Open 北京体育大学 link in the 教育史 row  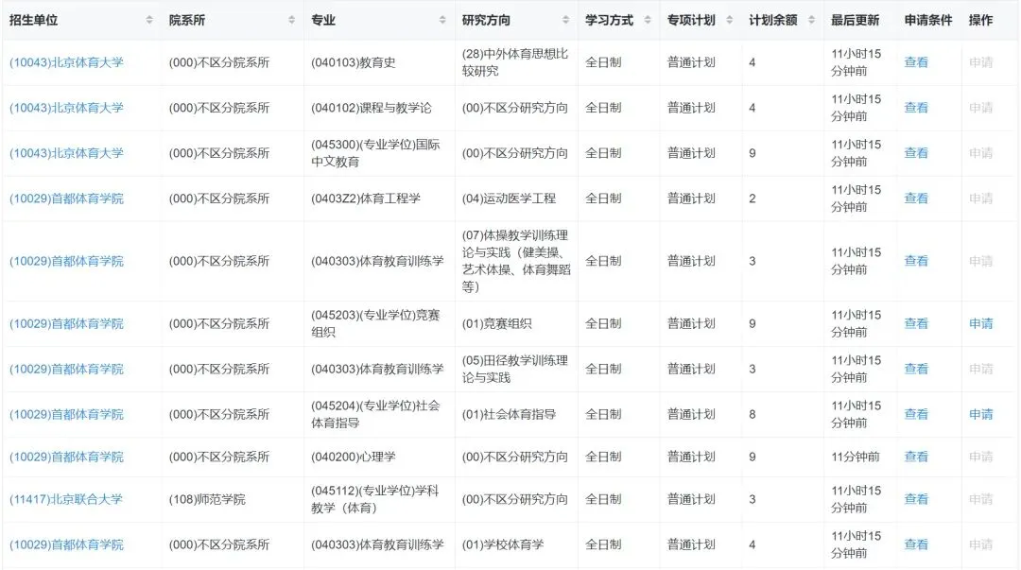66,62
